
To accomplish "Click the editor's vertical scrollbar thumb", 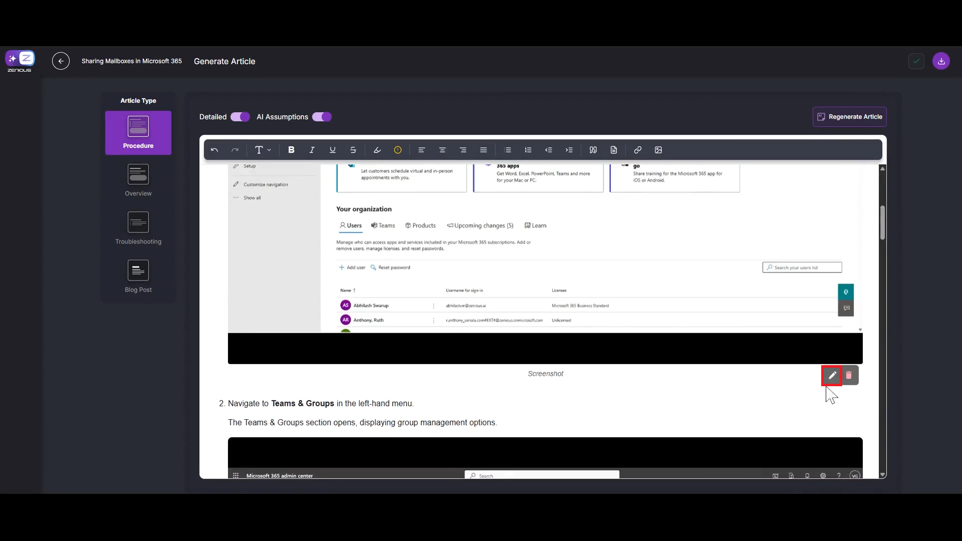I will pos(882,222).
